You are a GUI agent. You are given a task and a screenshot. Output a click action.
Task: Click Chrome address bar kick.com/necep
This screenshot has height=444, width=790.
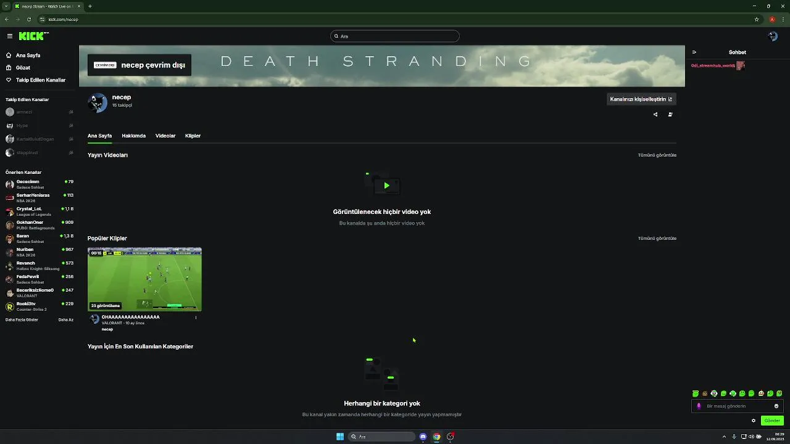tap(63, 19)
